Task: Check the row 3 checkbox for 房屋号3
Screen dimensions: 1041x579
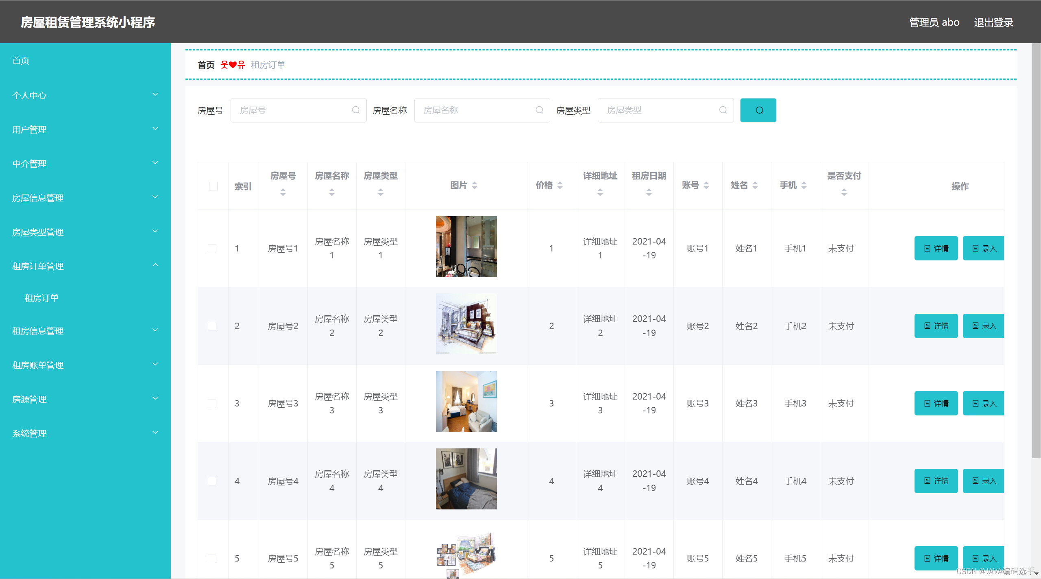Action: point(212,404)
